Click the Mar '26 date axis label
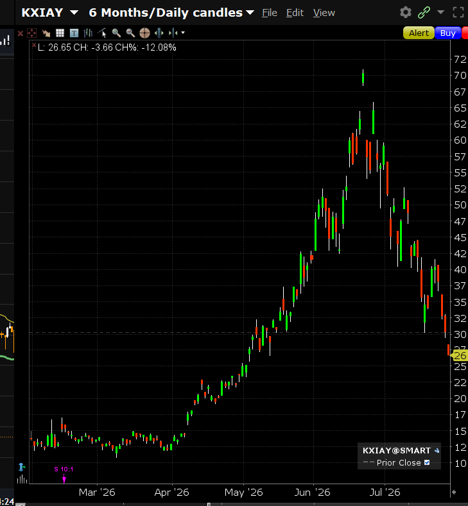468x506 pixels. (97, 492)
